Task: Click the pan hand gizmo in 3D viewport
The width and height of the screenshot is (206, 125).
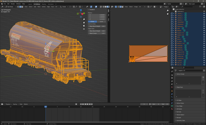Action: (x=84, y=22)
